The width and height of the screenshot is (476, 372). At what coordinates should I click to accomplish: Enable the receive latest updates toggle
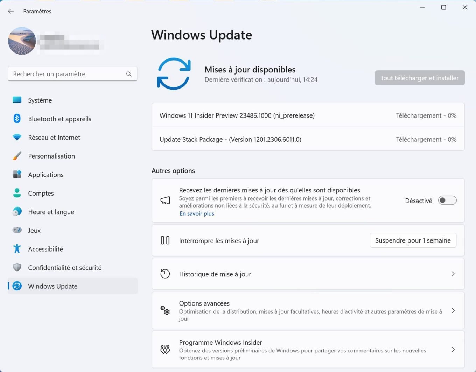pyautogui.click(x=447, y=201)
